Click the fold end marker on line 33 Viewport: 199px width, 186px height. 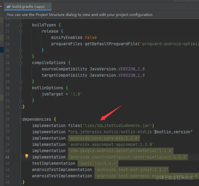point(21,107)
